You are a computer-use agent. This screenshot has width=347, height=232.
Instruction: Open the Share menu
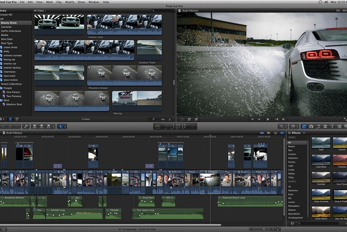tap(81, 2)
